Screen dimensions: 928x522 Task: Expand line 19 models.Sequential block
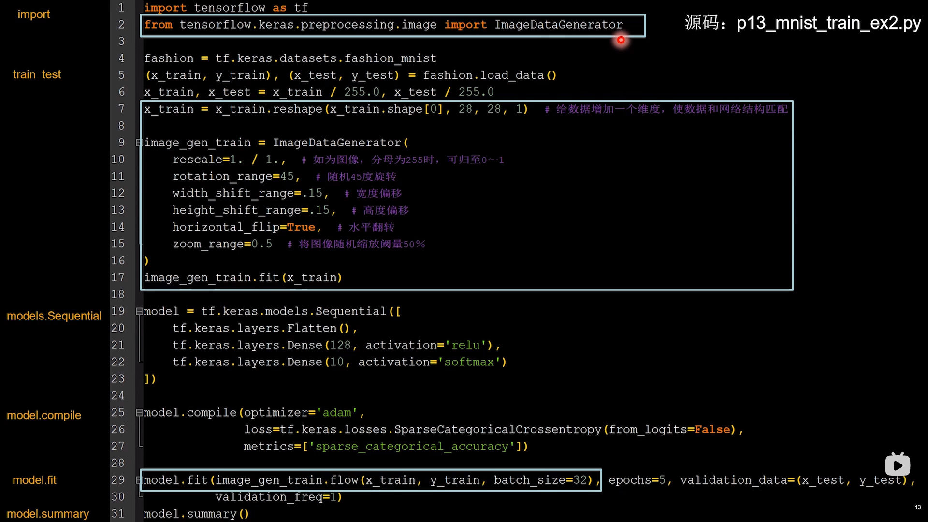tap(138, 311)
